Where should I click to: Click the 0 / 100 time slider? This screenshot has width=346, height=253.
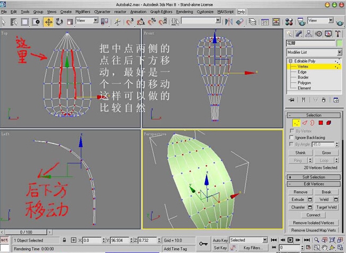tap(26, 232)
